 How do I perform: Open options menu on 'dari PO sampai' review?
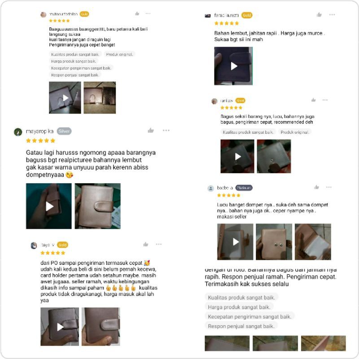[x=159, y=244]
